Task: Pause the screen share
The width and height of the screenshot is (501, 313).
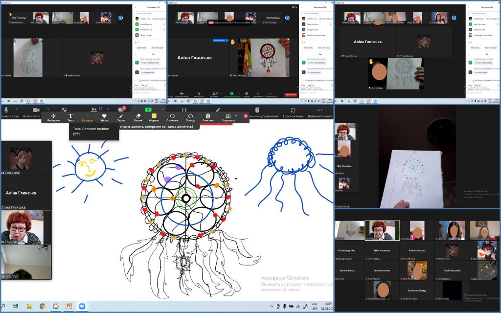Action: [x=184, y=110]
